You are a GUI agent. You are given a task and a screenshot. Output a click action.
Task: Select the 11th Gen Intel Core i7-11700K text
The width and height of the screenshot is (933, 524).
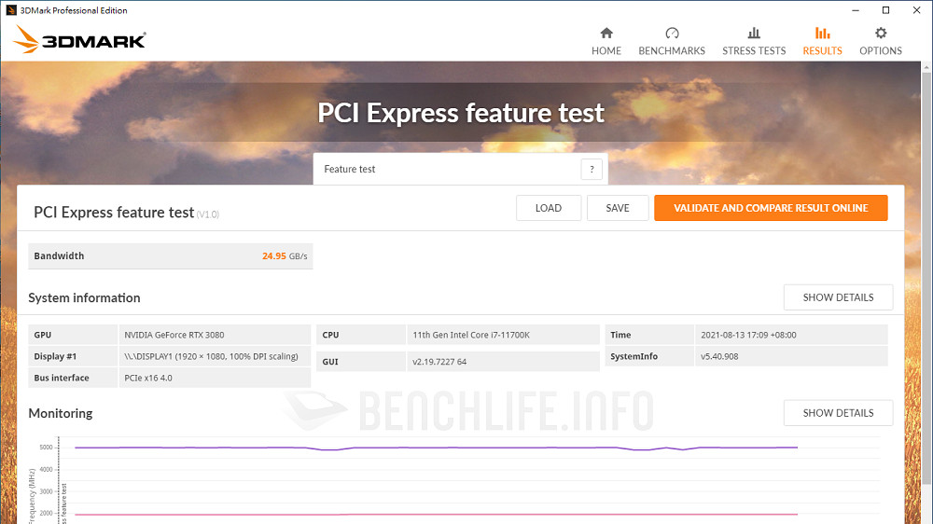(471, 335)
